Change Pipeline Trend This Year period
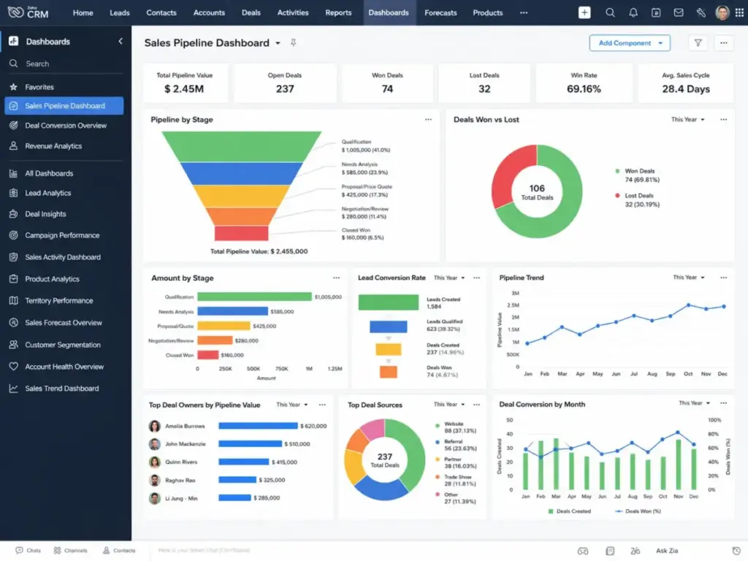 point(688,277)
